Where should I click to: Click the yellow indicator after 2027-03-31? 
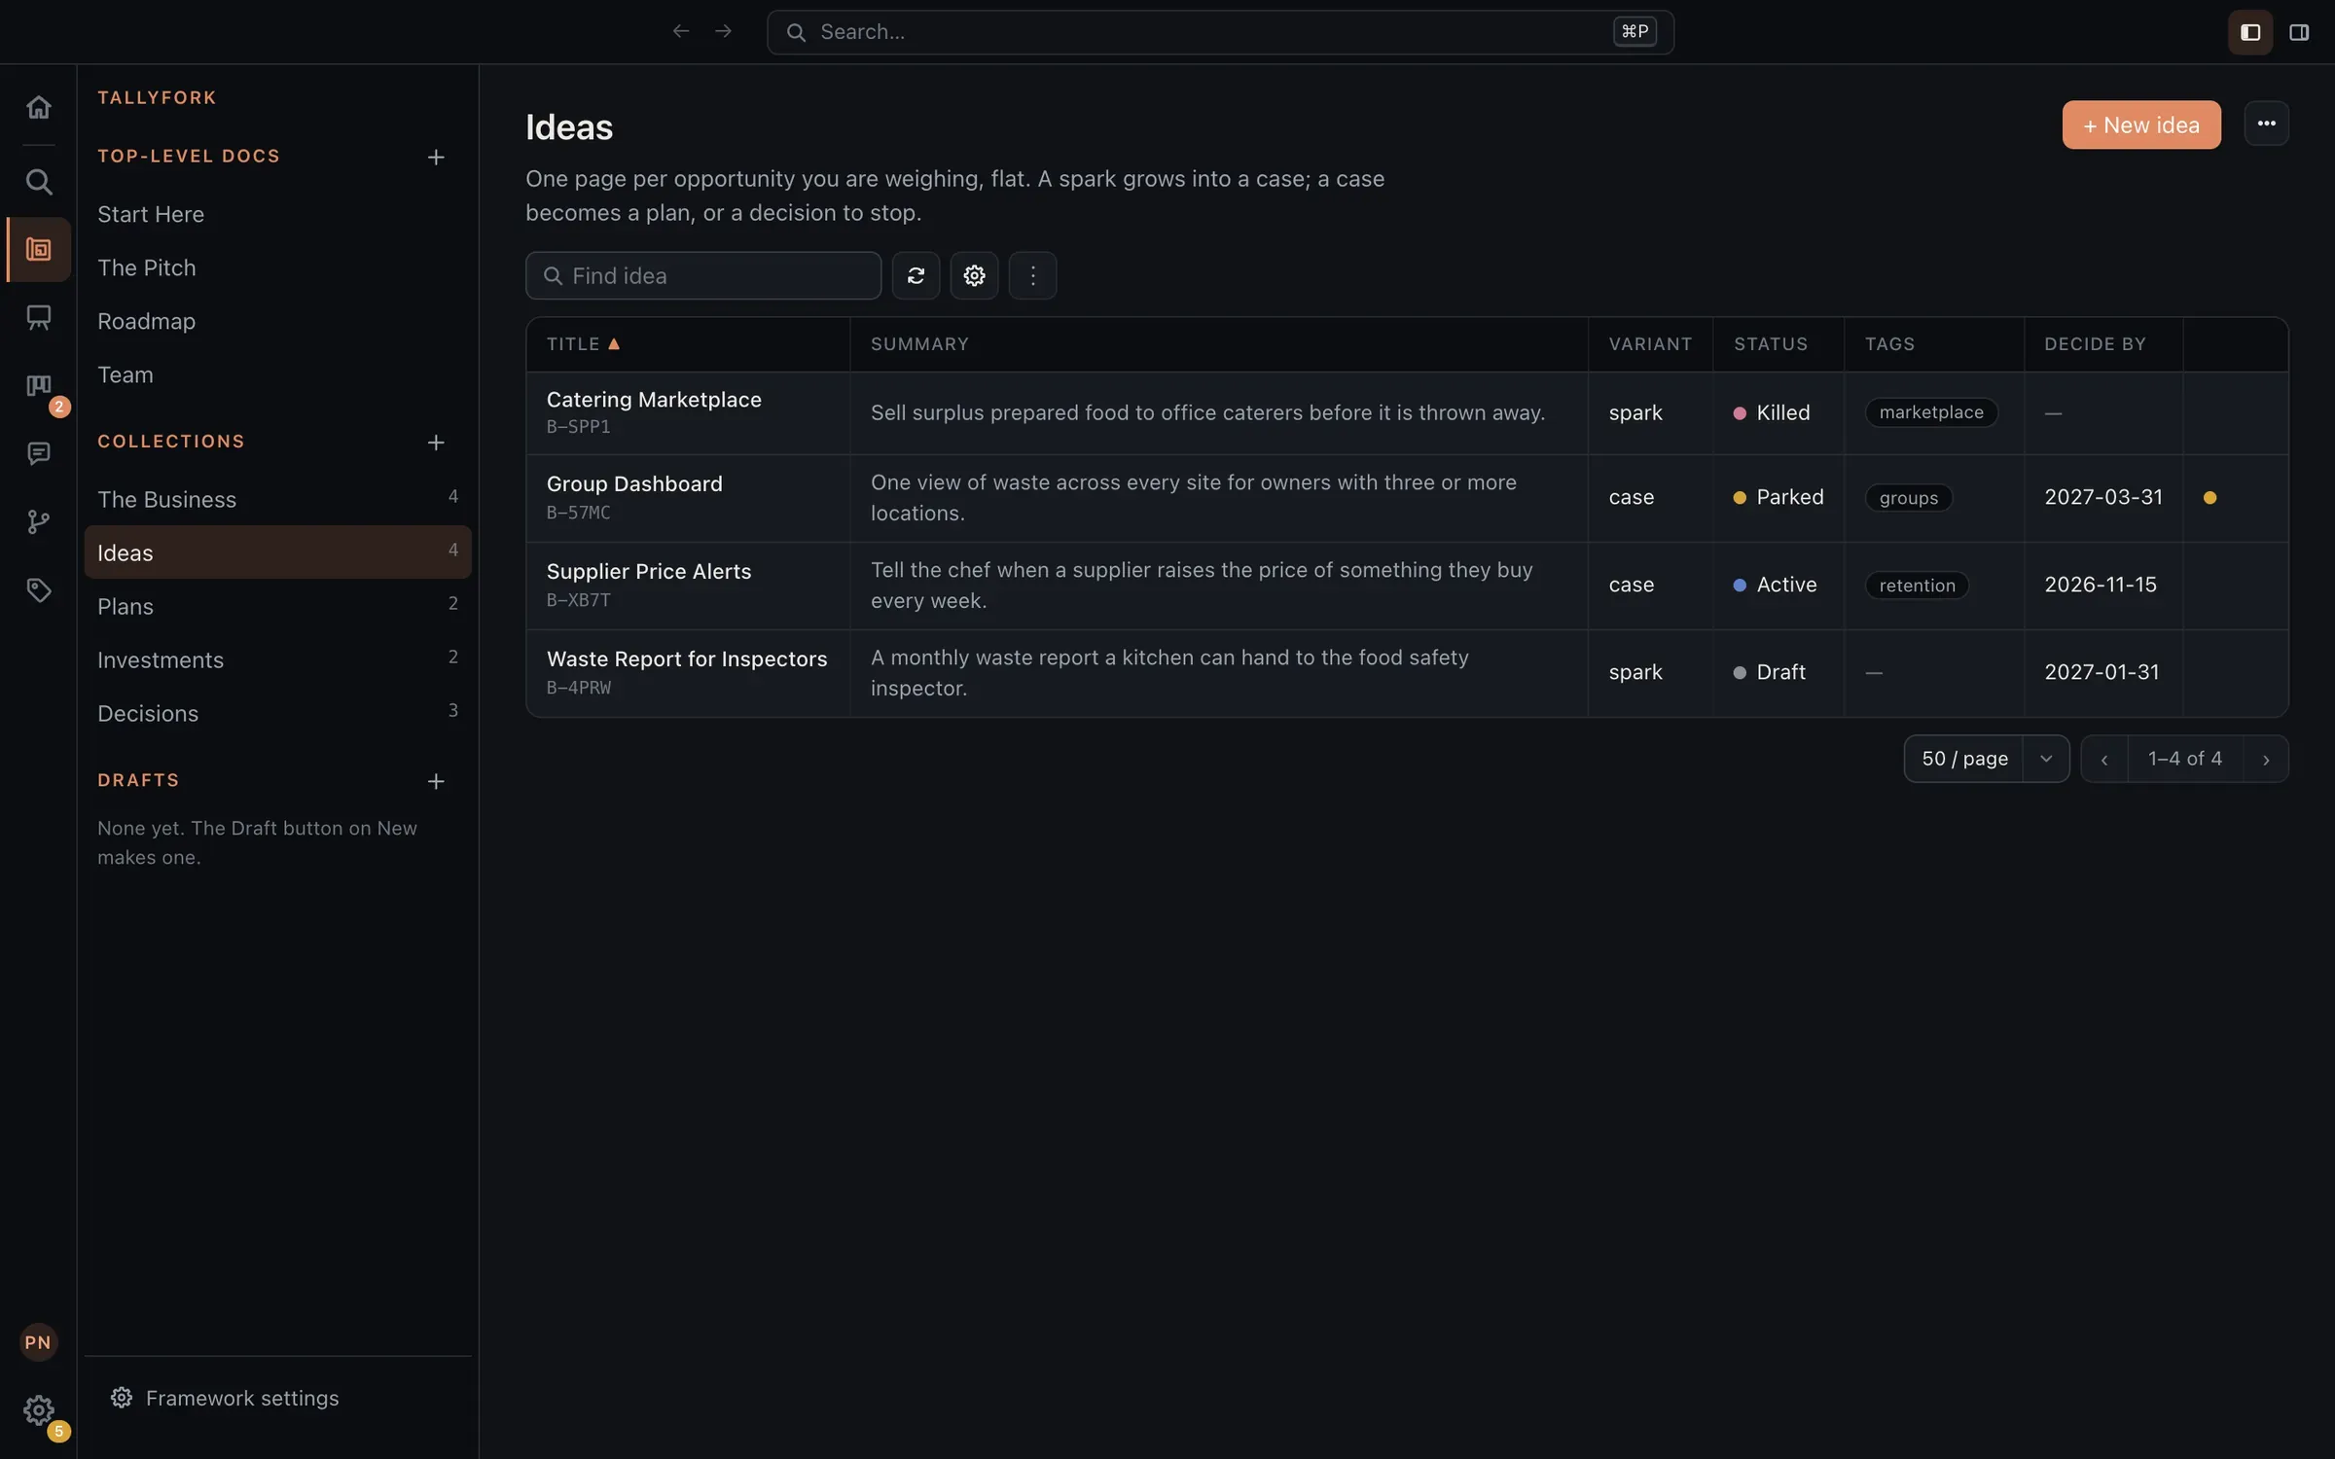[2209, 498]
